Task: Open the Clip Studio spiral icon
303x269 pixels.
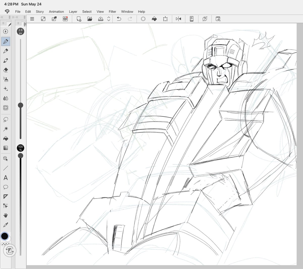Action: (65, 19)
